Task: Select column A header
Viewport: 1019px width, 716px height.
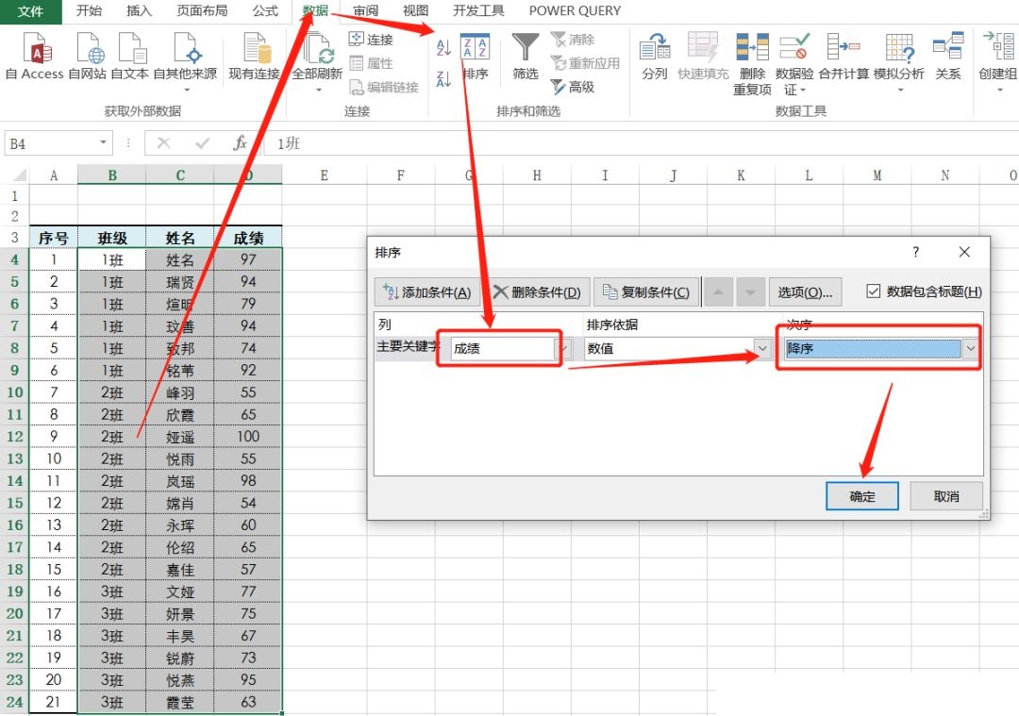Action: [x=53, y=175]
